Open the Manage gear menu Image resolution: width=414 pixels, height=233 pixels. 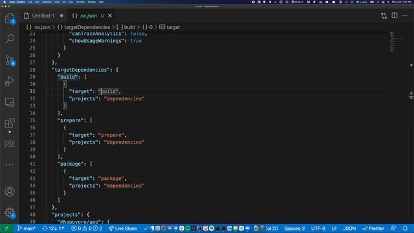point(10,212)
